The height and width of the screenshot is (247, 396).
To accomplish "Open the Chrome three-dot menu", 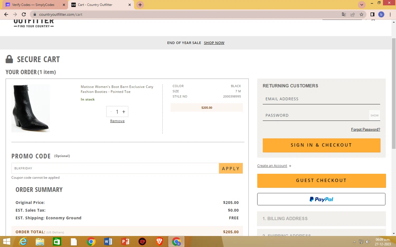I will click(x=390, y=14).
